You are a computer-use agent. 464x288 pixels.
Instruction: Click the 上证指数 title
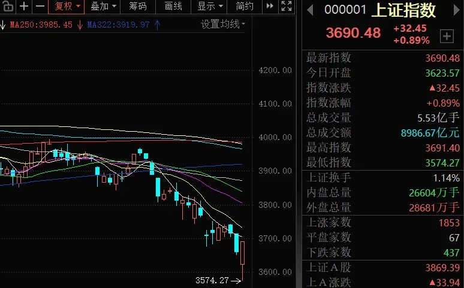click(x=403, y=10)
